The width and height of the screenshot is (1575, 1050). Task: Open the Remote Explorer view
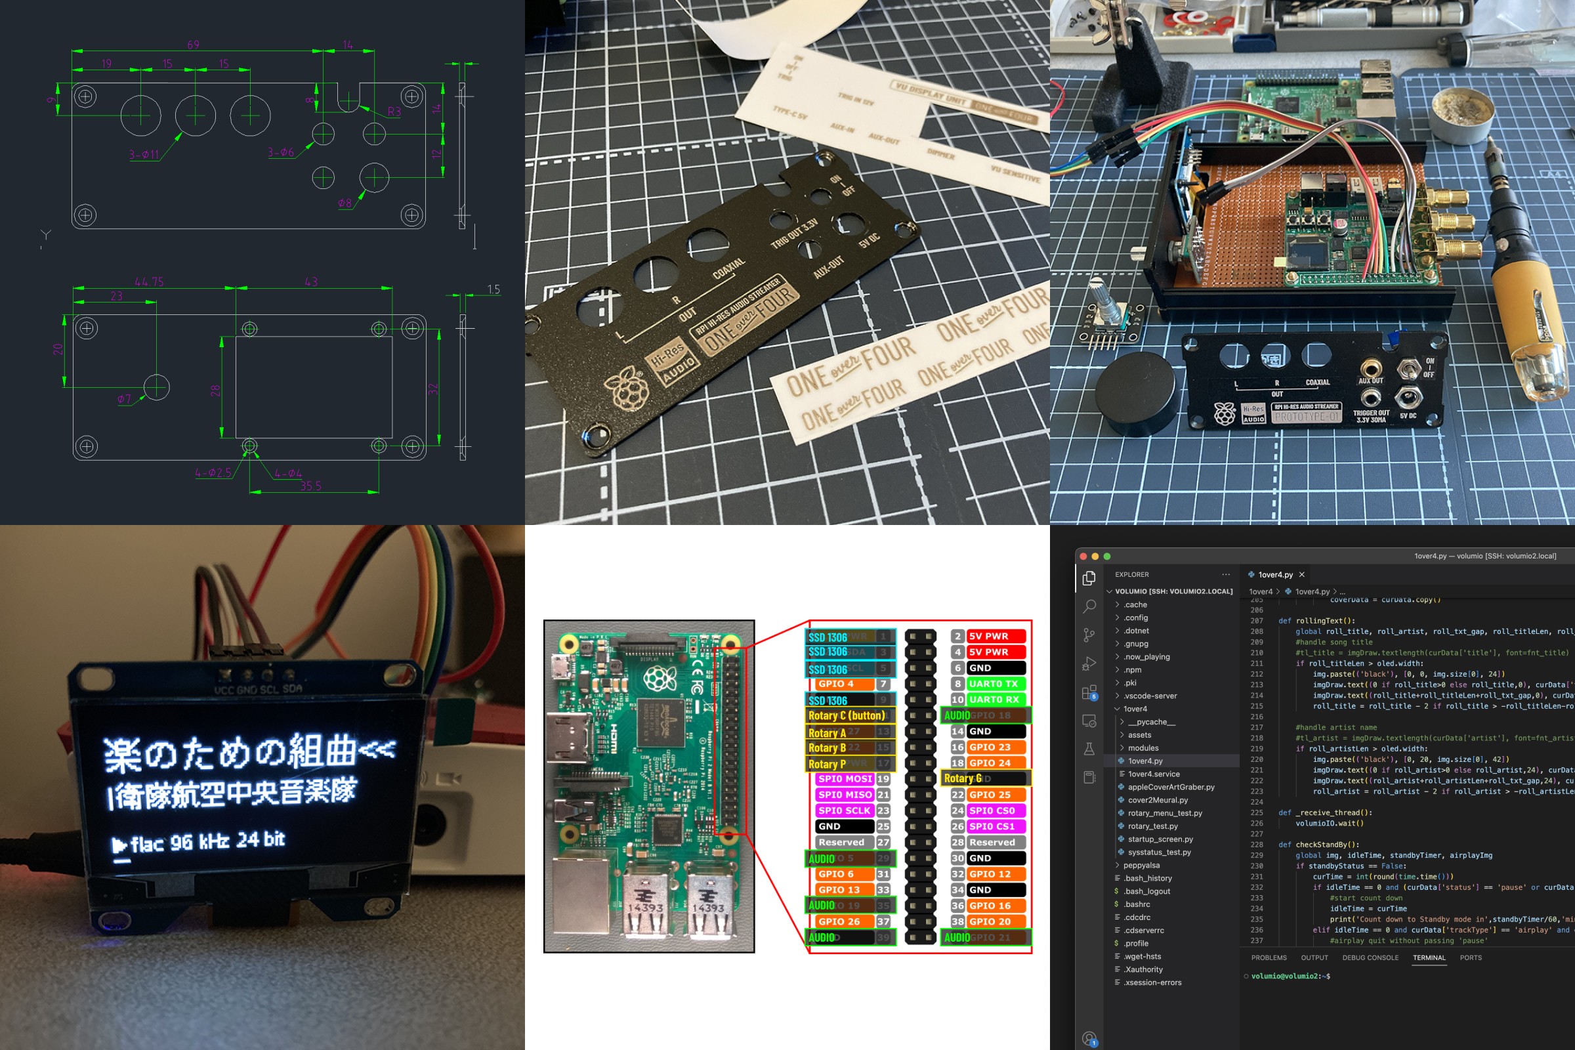(1089, 721)
